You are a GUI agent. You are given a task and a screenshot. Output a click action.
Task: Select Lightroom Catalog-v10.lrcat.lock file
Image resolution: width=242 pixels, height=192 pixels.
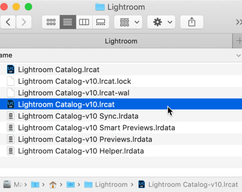(x=121, y=81)
